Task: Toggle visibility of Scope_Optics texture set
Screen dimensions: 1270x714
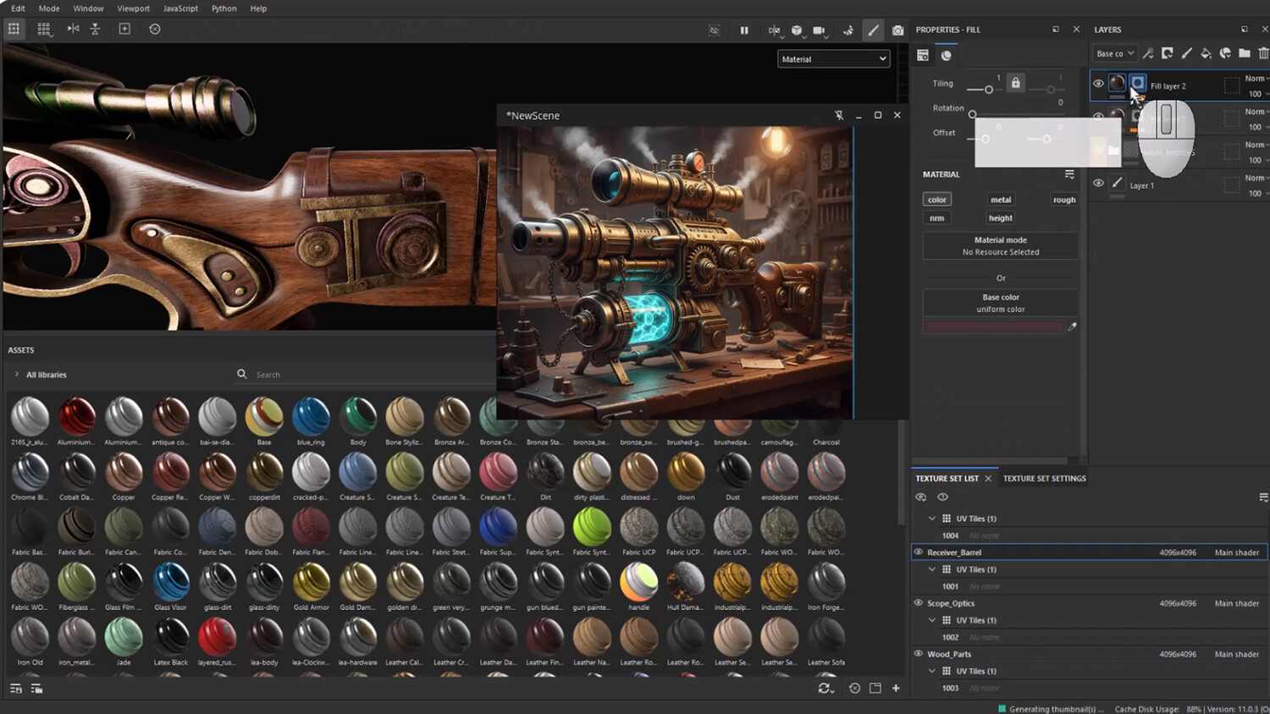Action: (x=918, y=602)
